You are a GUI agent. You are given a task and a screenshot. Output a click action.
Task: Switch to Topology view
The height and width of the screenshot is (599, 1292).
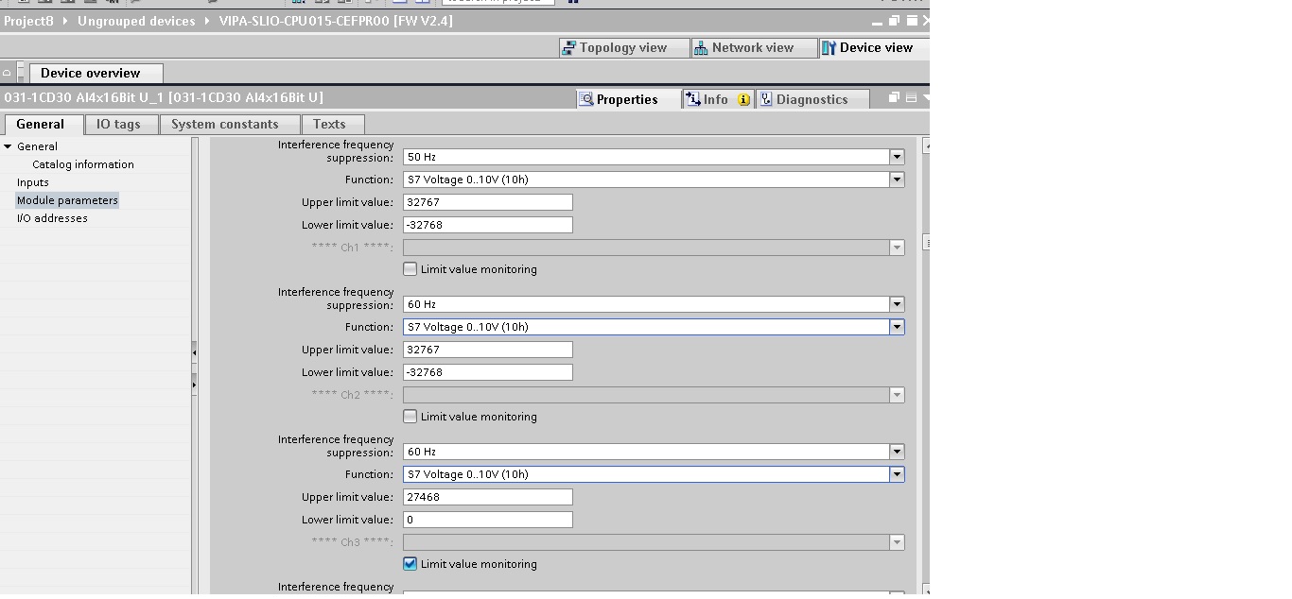623,48
